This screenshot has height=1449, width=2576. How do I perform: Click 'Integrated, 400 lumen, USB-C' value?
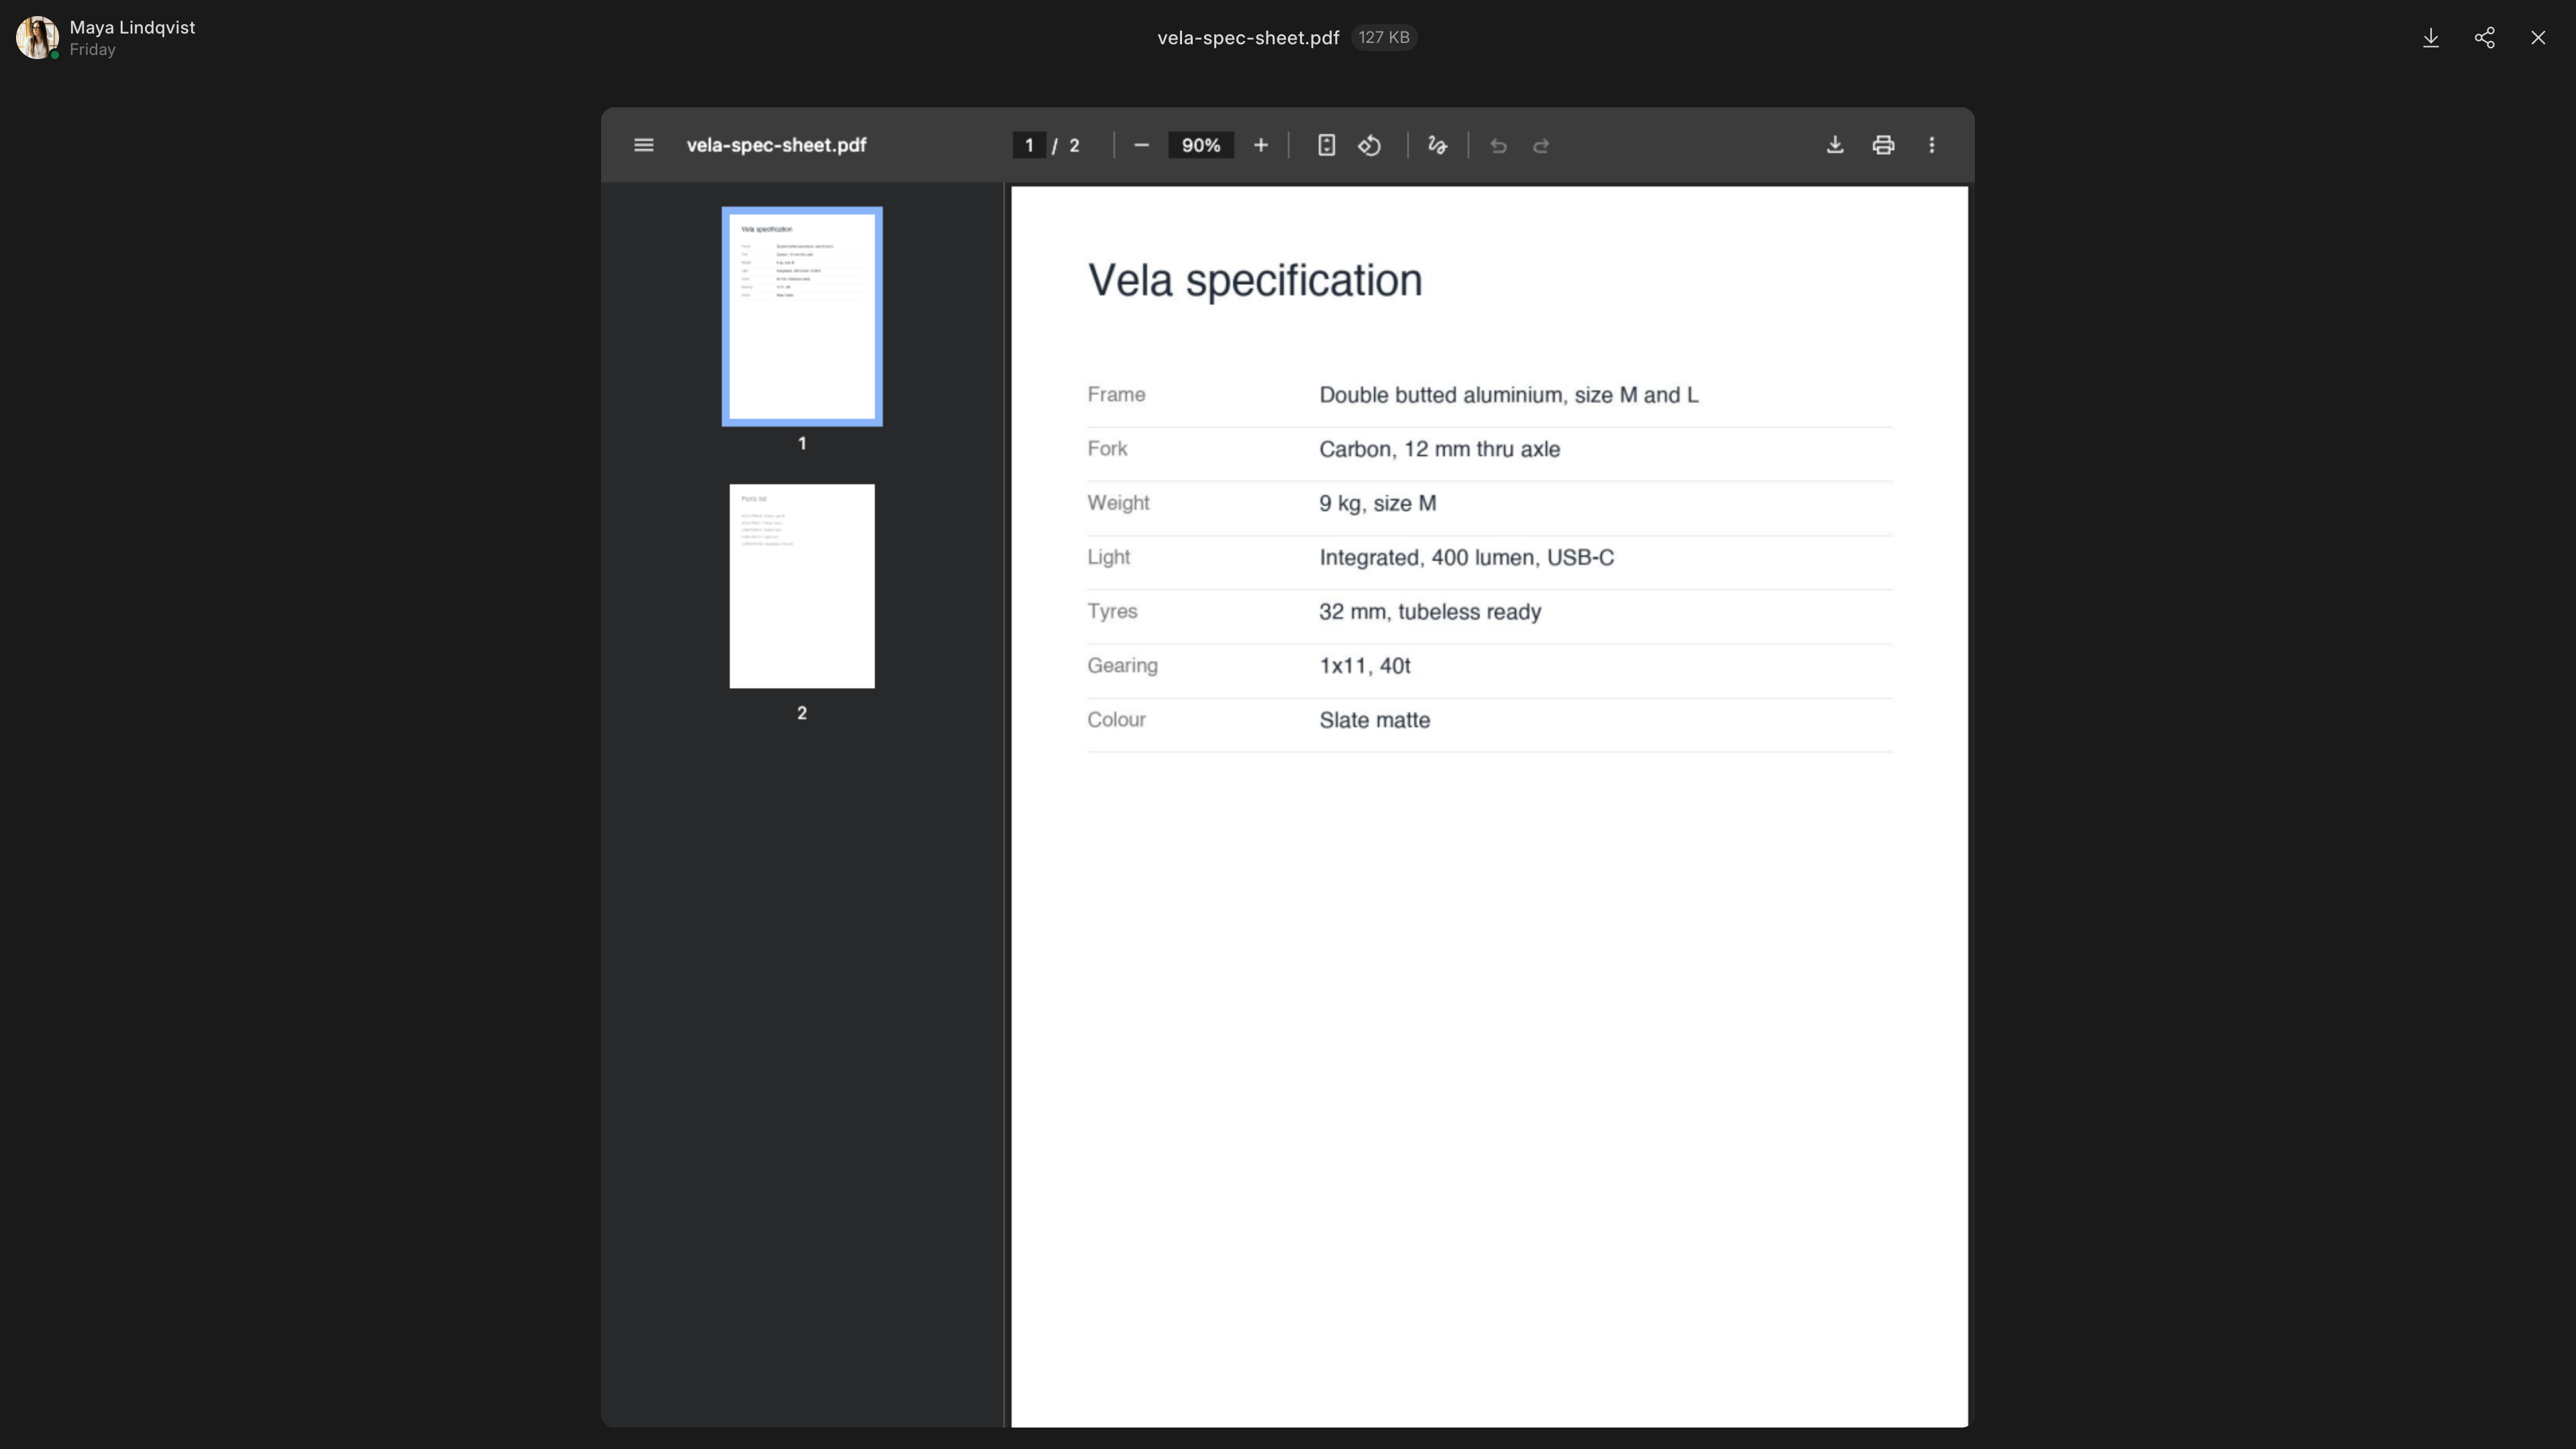coord(1466,557)
